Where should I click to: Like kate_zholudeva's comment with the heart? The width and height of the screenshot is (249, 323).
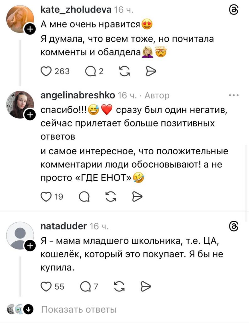coord(47,72)
